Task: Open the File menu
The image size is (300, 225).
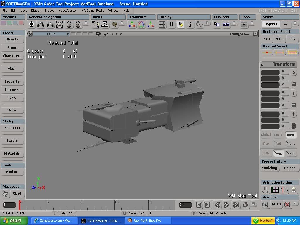Action: click(x=5, y=11)
